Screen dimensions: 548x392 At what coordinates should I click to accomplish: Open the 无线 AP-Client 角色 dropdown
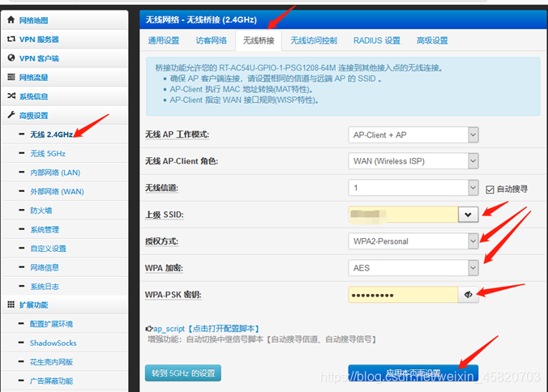(413, 161)
